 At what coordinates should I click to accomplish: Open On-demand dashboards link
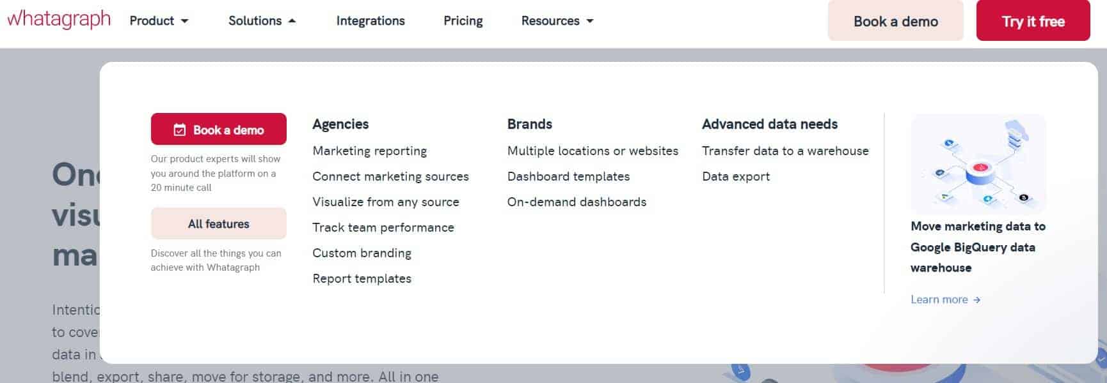click(x=577, y=202)
